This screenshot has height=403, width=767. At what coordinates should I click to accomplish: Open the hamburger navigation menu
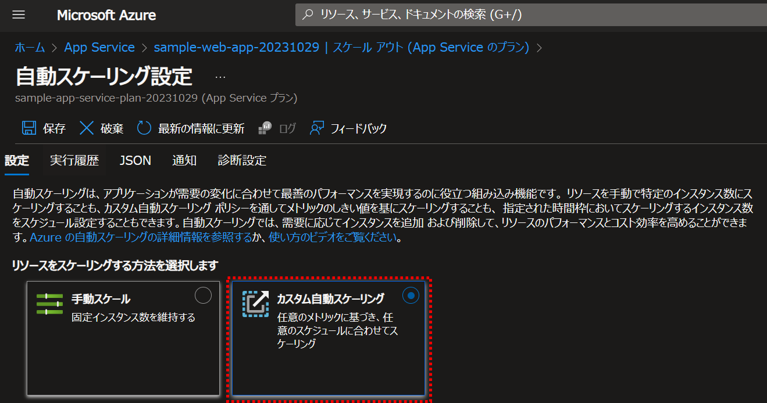pos(19,15)
